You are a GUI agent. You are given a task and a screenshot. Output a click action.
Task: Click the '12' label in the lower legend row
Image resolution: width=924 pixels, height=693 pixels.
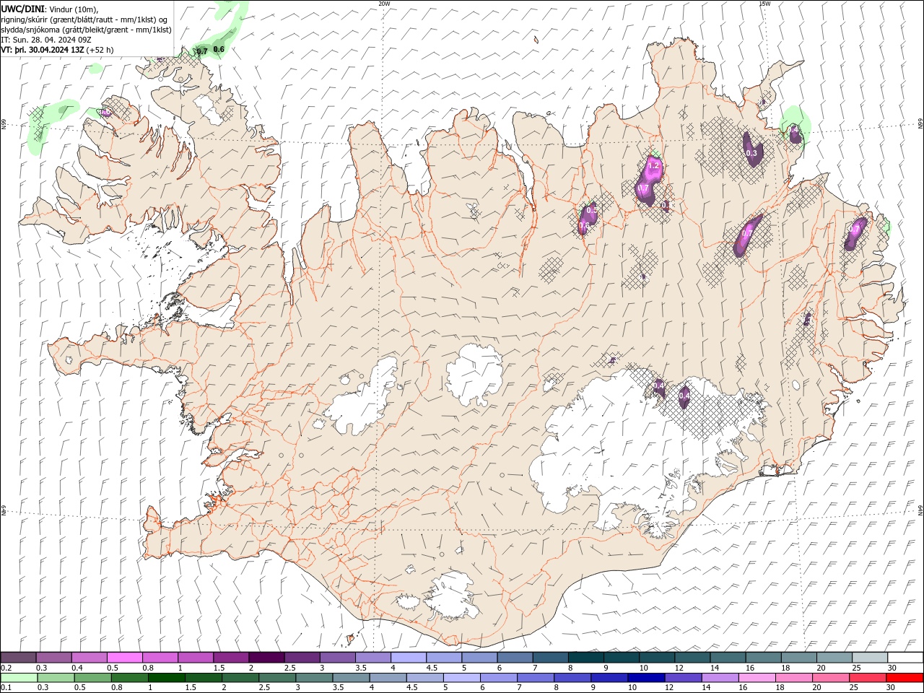click(669, 687)
